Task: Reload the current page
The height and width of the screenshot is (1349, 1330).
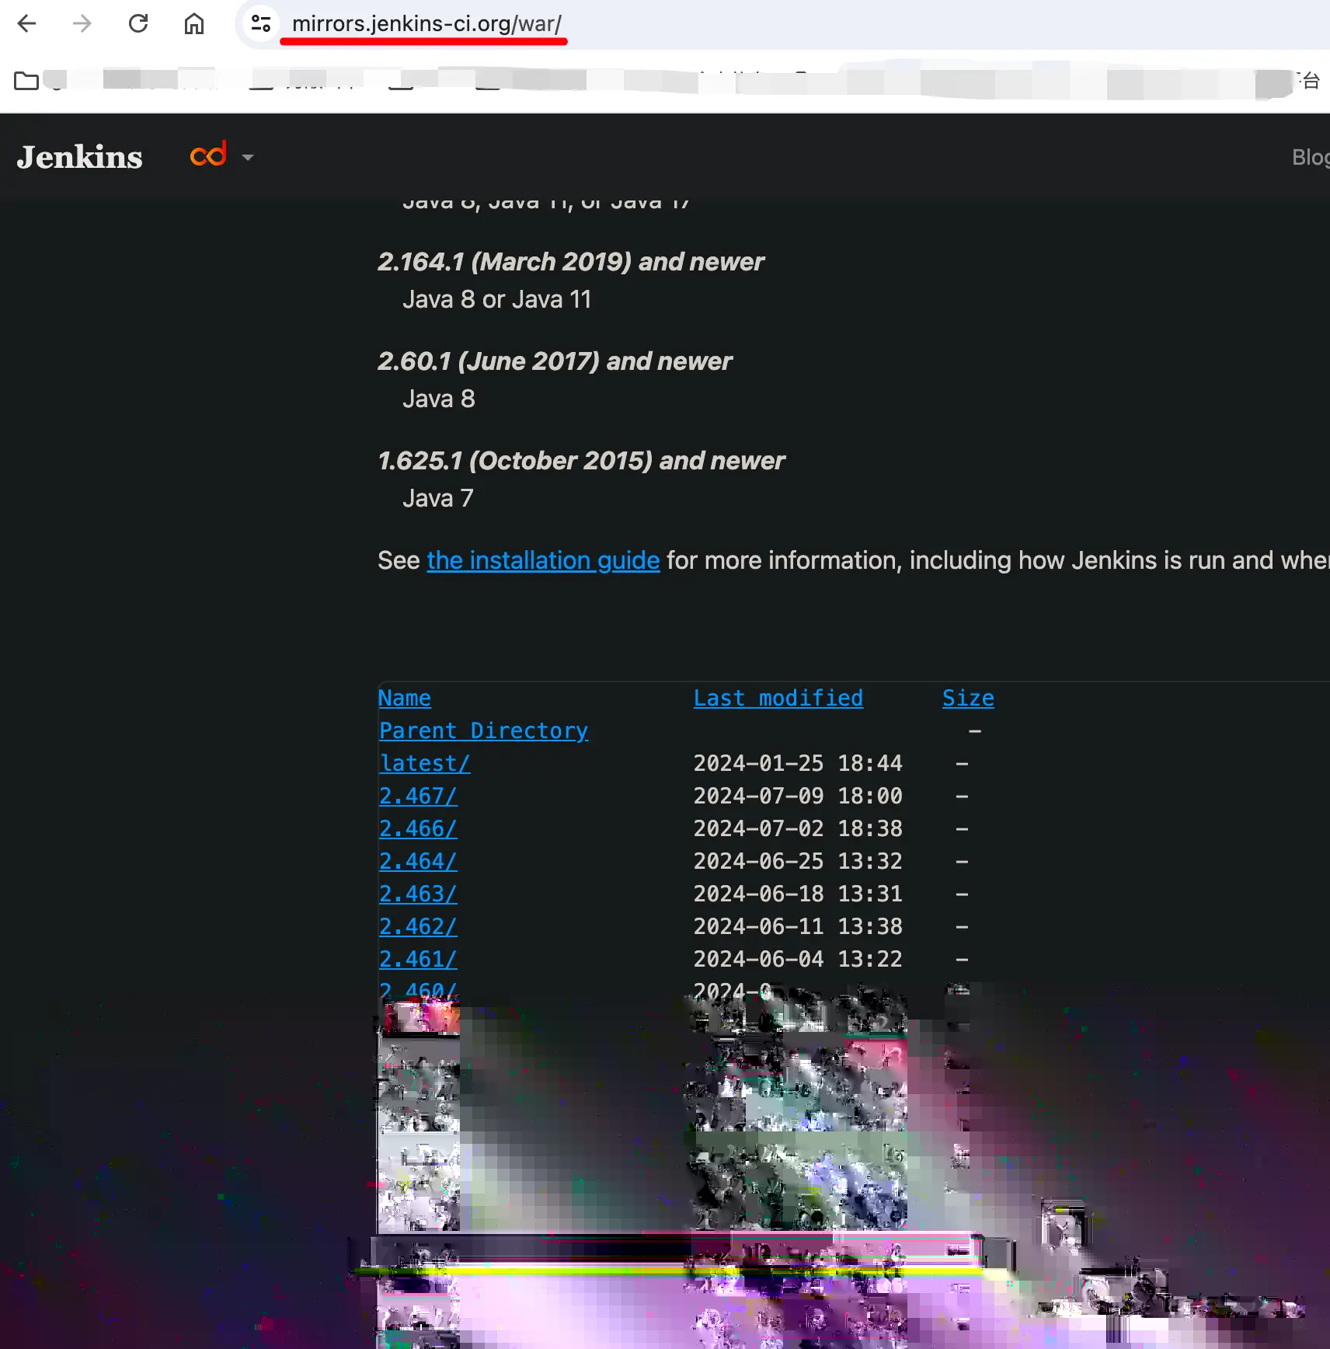Action: tap(138, 24)
